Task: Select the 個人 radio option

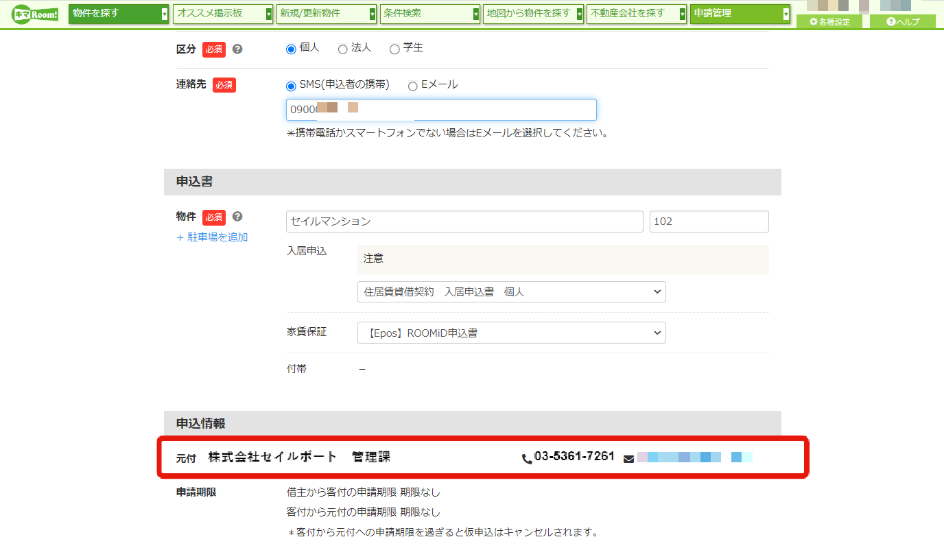Action: [291, 49]
